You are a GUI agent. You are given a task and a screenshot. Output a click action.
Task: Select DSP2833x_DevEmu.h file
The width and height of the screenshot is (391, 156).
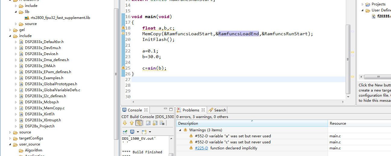43,48
